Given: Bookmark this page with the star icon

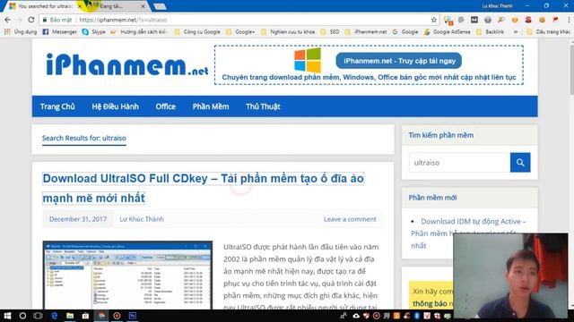Looking at the screenshot, I should [x=434, y=20].
